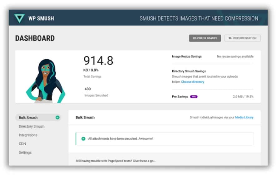Click the Choose directory link
Viewport: 276px width, 175px height.
[193, 82]
